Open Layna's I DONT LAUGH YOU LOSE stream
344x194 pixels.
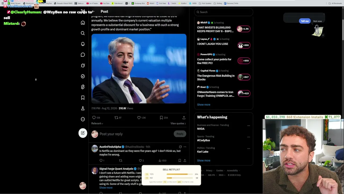[224, 43]
